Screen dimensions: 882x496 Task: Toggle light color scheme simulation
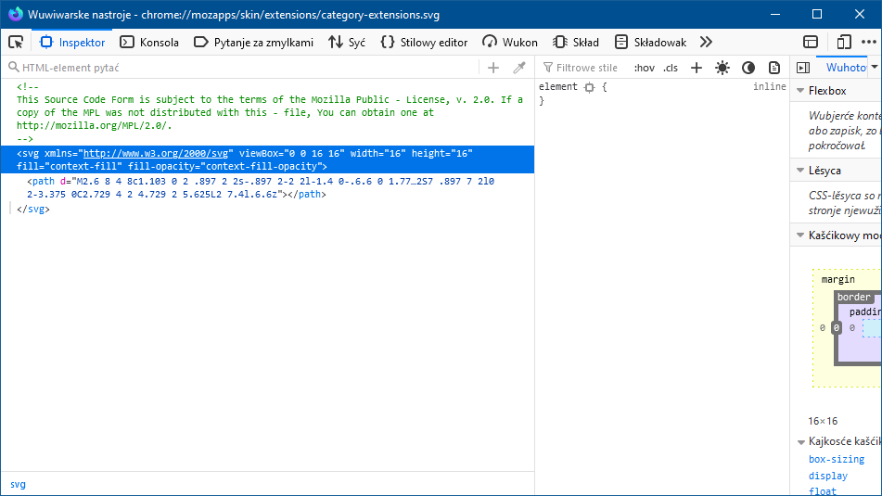tap(722, 68)
